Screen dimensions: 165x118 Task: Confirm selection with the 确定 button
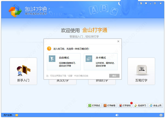pos(114,76)
